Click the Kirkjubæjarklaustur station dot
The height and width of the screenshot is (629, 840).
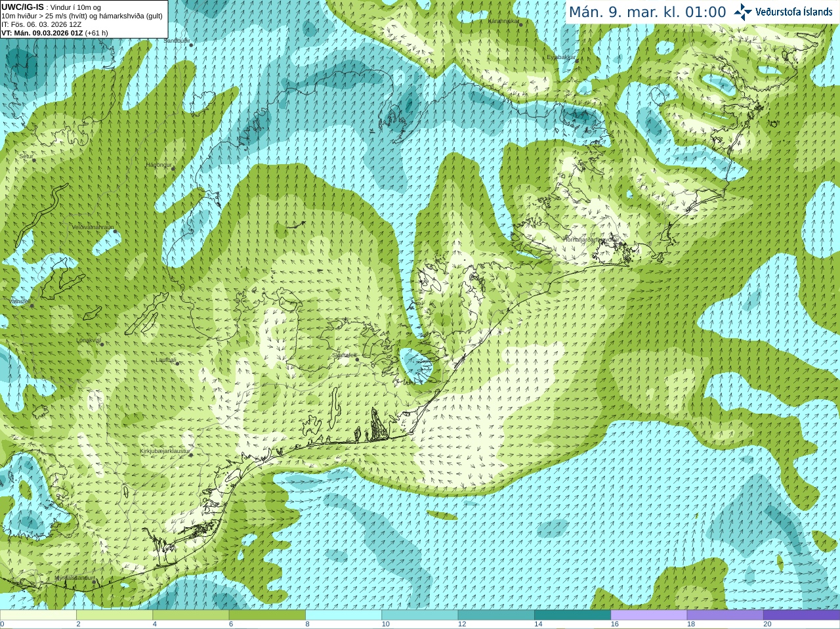(191, 455)
